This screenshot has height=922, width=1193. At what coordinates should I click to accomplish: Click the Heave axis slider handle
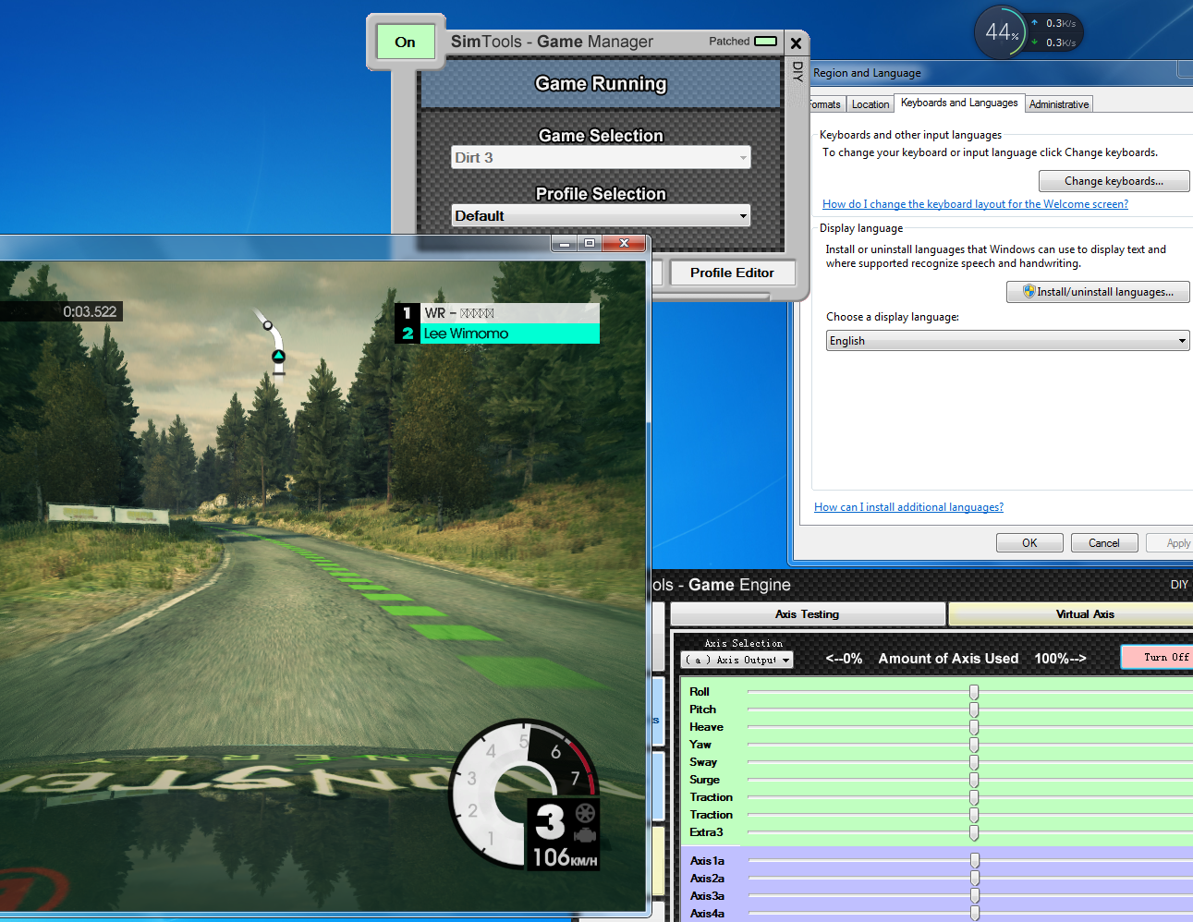(974, 727)
